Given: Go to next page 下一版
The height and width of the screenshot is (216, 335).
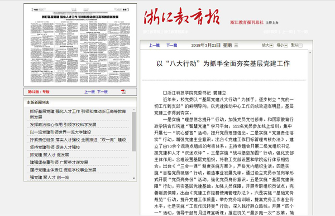Looking at the screenshot, I should tap(102, 92).
